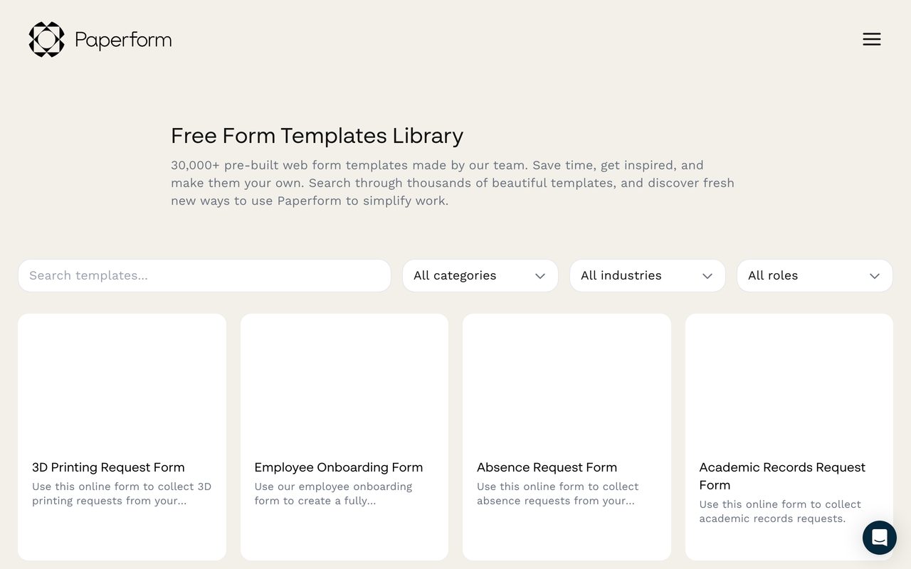Open Employee Onboarding Form title

339,467
